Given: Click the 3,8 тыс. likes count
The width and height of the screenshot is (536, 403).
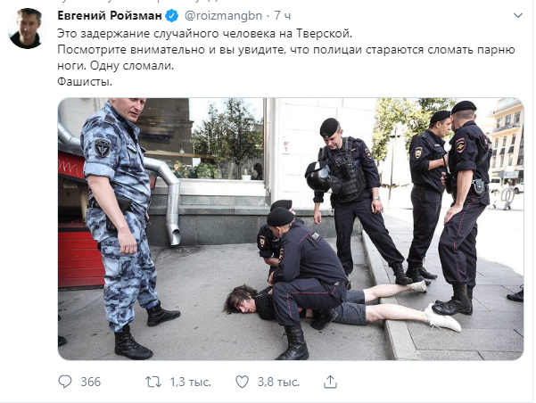Looking at the screenshot, I should tap(278, 382).
